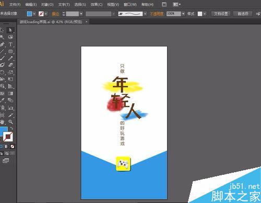The image size is (261, 203).
Task: Select the Rounded Rectangle shape tool
Action: [10, 51]
